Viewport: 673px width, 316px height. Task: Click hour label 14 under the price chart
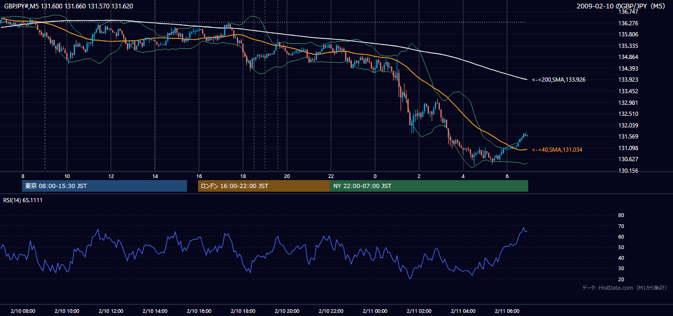coord(155,176)
